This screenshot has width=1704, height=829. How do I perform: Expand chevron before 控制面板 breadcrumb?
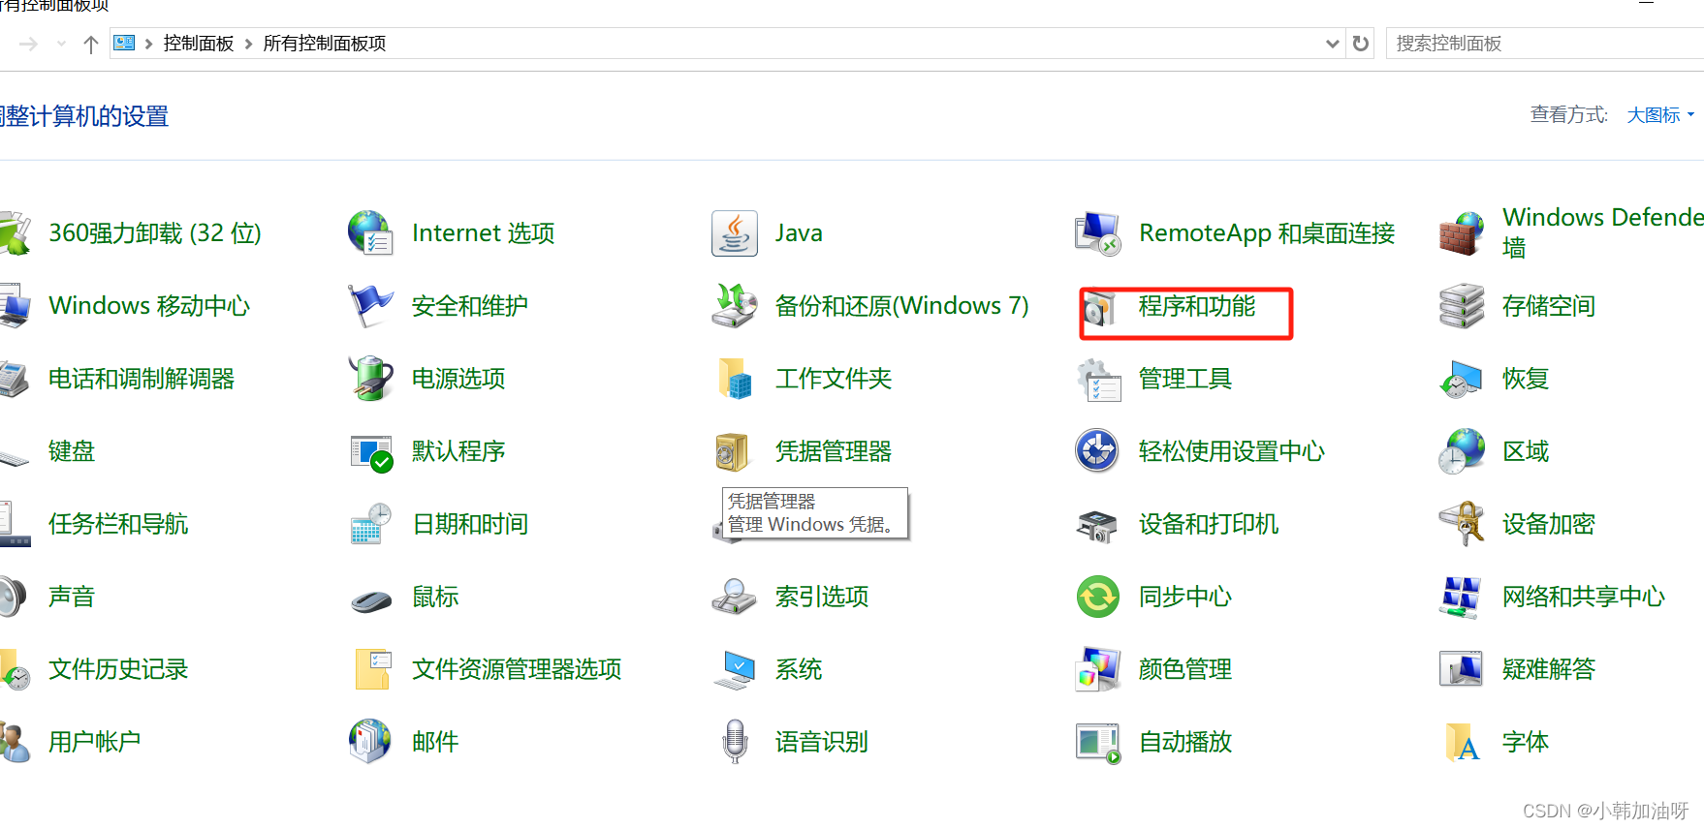(148, 44)
